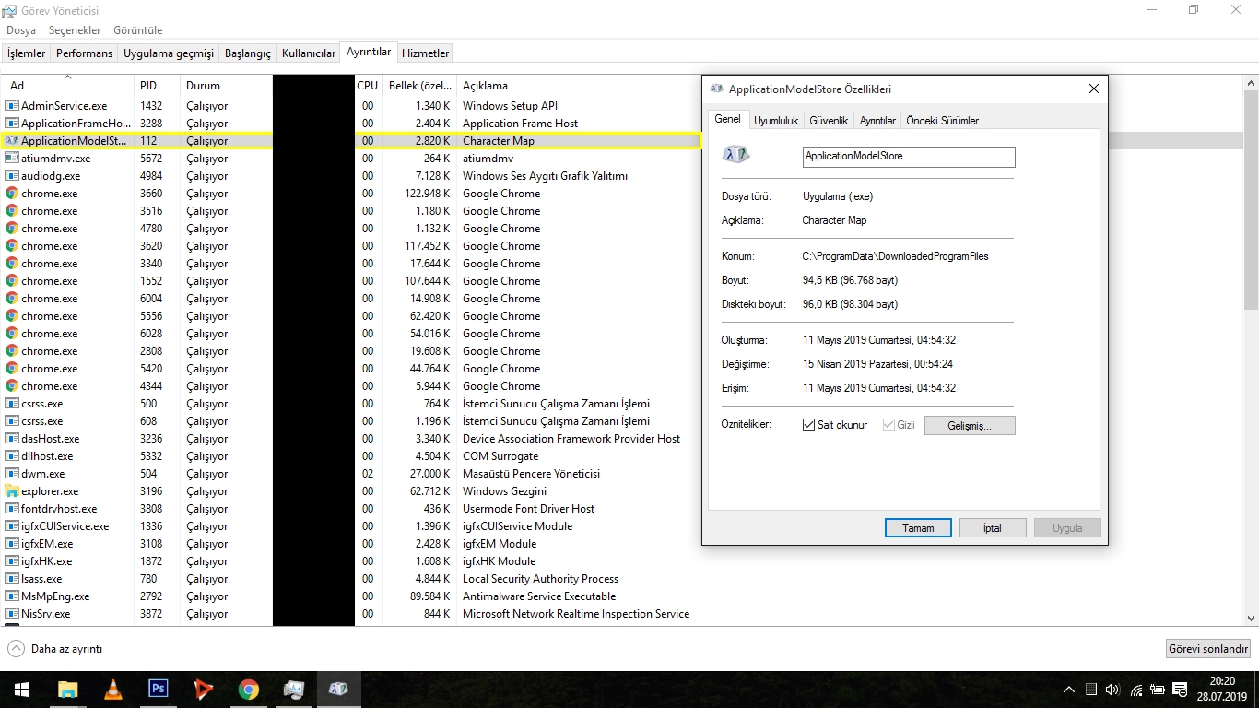Screen dimensions: 1259x708
Task: Open the Önceki Sürümler tab
Action: tap(942, 121)
